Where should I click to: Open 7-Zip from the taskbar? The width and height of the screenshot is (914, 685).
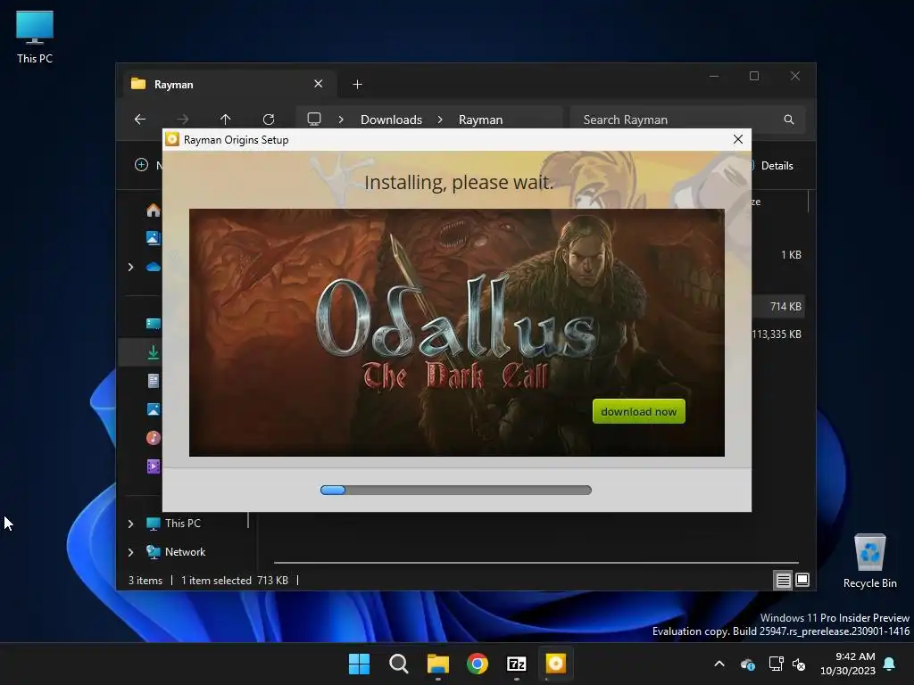click(517, 664)
